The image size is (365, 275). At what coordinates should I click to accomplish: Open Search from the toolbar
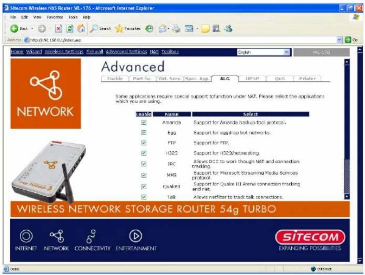[101, 28]
